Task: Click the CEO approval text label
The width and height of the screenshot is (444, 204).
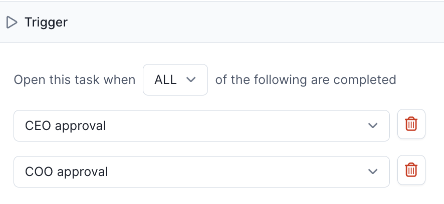Action: (x=66, y=125)
